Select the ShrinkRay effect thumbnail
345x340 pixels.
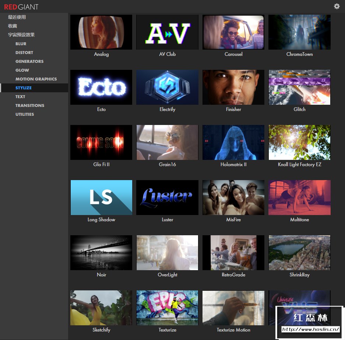pos(299,253)
